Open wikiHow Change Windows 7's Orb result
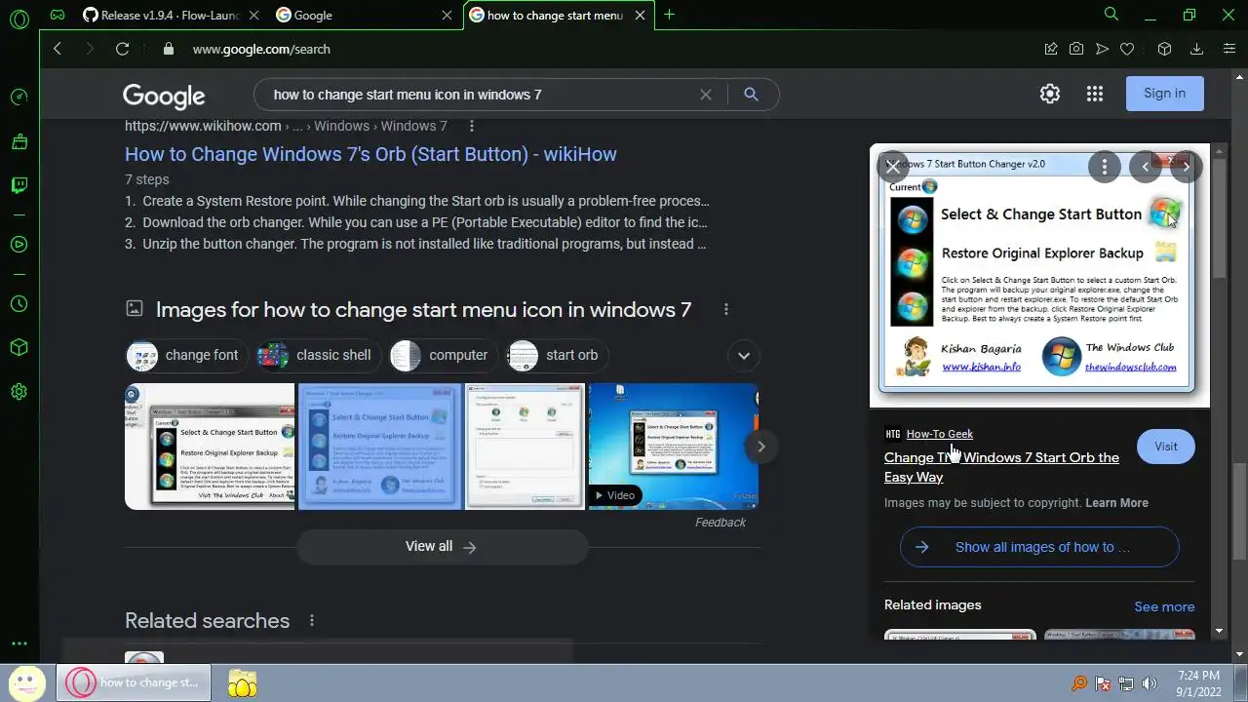 pos(370,154)
